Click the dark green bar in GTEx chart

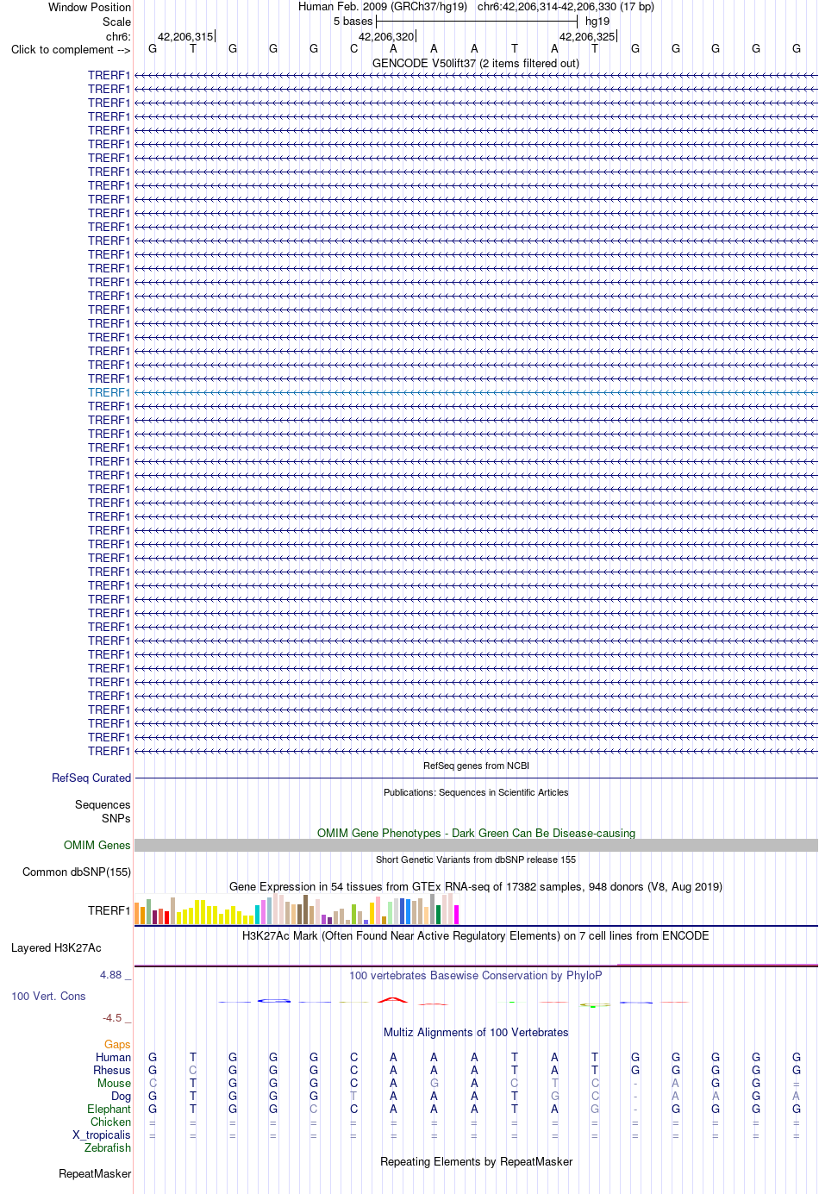click(x=438, y=915)
